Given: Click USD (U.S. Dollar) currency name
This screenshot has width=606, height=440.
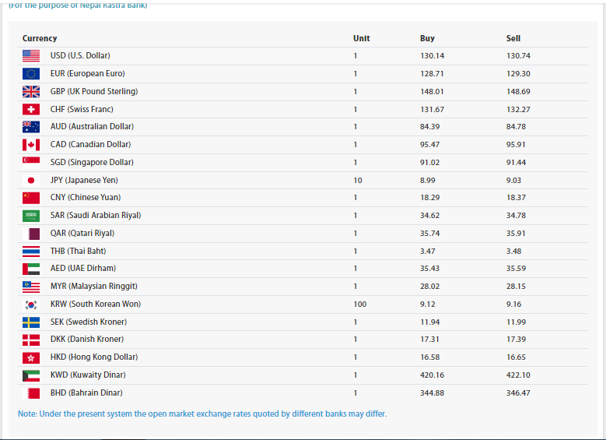Looking at the screenshot, I should coord(80,56).
